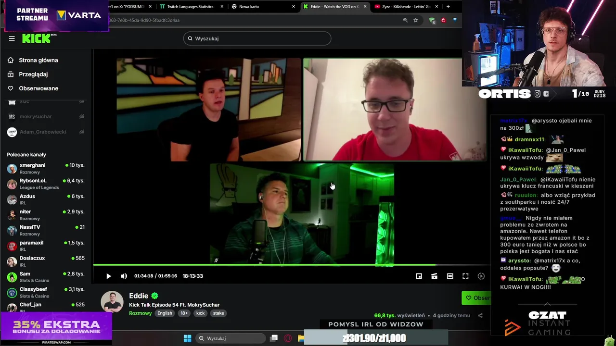Open paramaxil recommended channel
Image resolution: width=616 pixels, height=346 pixels.
(46, 246)
